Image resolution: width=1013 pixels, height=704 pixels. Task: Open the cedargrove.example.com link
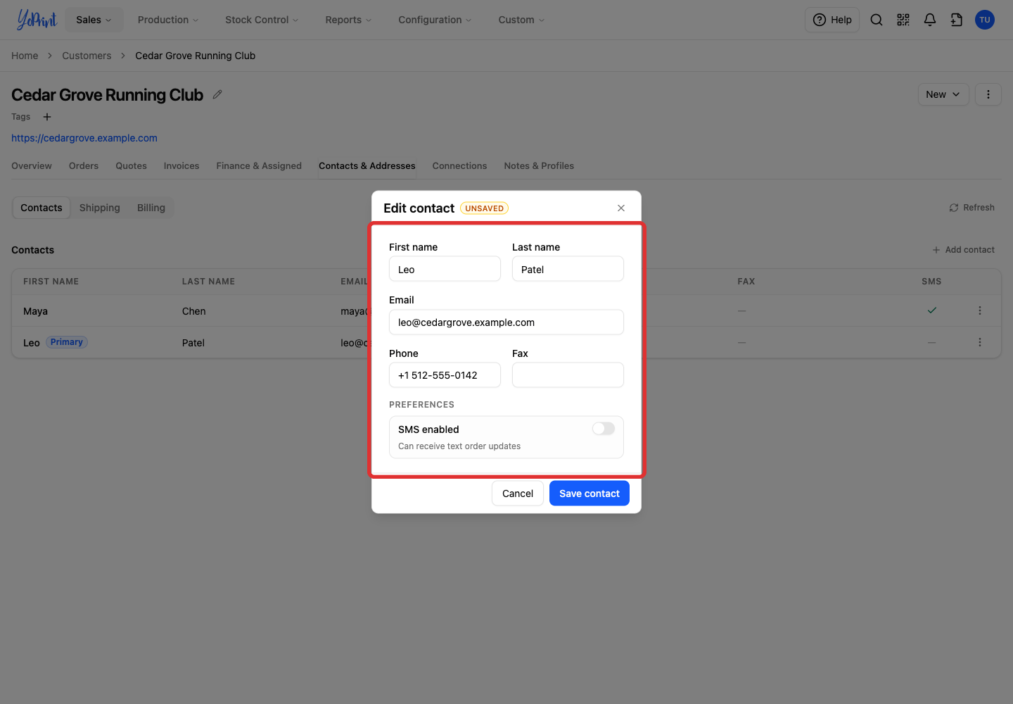pos(84,138)
